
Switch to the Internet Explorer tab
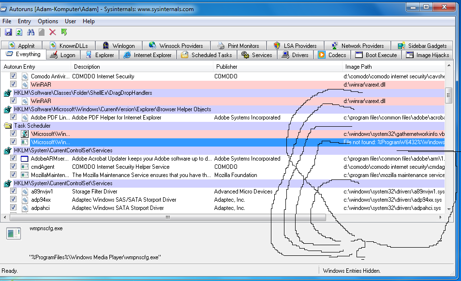pyautogui.click(x=148, y=55)
